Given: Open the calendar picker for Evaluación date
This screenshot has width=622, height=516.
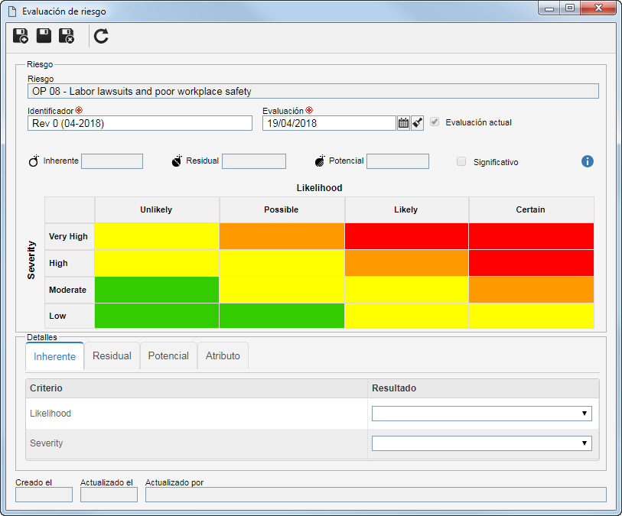Looking at the screenshot, I should pos(403,123).
